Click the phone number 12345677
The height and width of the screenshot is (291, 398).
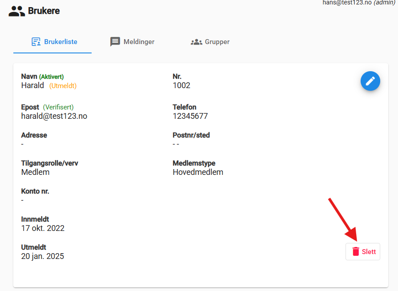click(190, 116)
